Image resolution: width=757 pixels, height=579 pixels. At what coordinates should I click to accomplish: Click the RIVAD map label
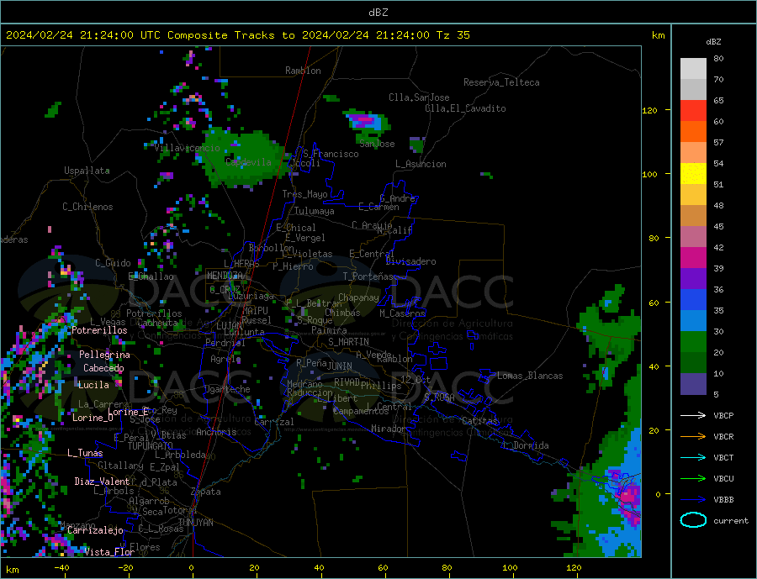click(x=347, y=382)
